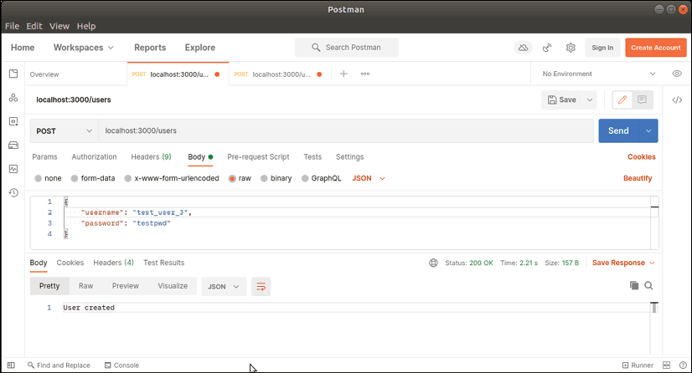Toggle two pane view icon
Viewport: 692px width, 373px height.
[x=666, y=365]
